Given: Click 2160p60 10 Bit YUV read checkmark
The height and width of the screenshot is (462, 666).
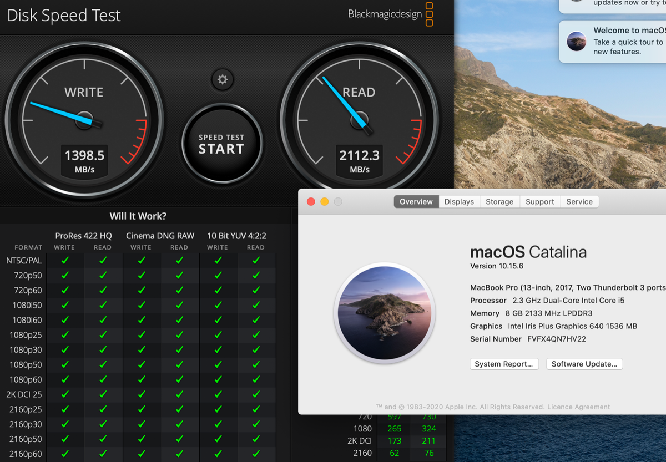Looking at the screenshot, I should tap(256, 454).
